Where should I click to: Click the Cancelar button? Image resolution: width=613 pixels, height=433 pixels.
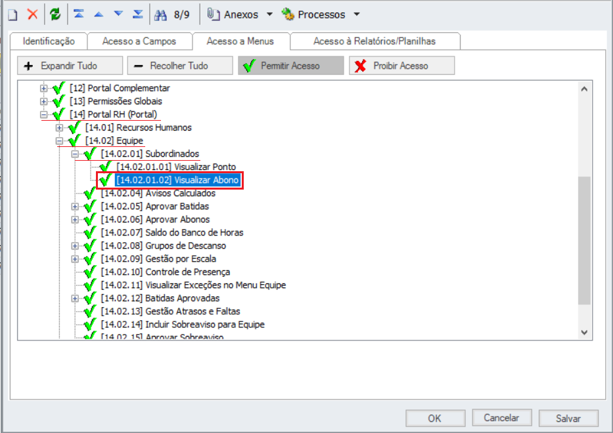click(501, 418)
